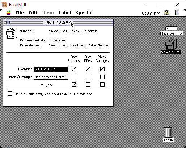Click the Make Changes column header

coord(102,59)
